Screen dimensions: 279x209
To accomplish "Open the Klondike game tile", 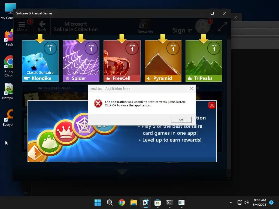I will coord(40,61).
